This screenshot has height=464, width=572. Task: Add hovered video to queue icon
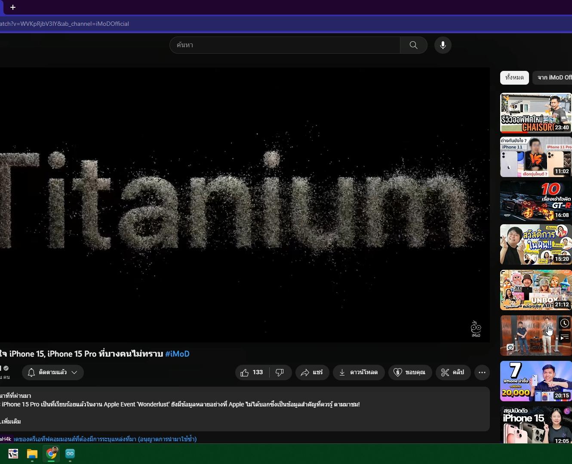pos(565,337)
